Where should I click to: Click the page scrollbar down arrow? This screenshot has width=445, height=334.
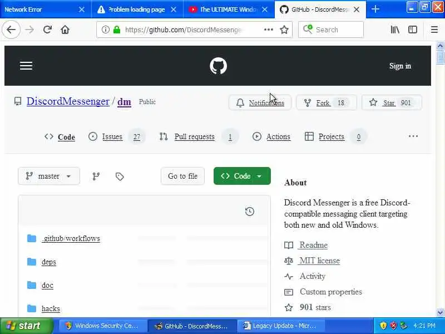point(440,312)
